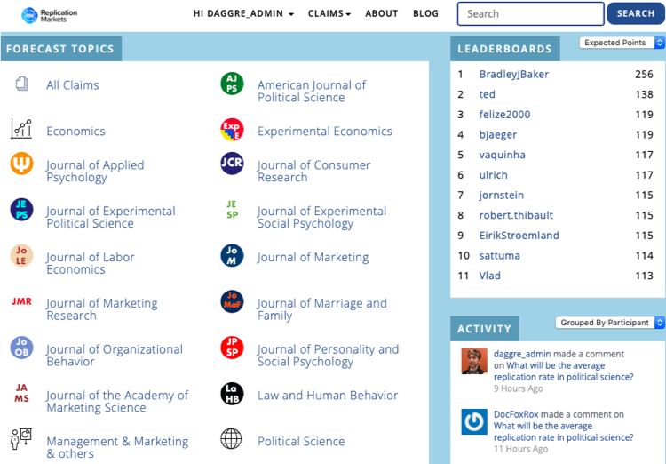Open Experimental Economics topic

(324, 131)
